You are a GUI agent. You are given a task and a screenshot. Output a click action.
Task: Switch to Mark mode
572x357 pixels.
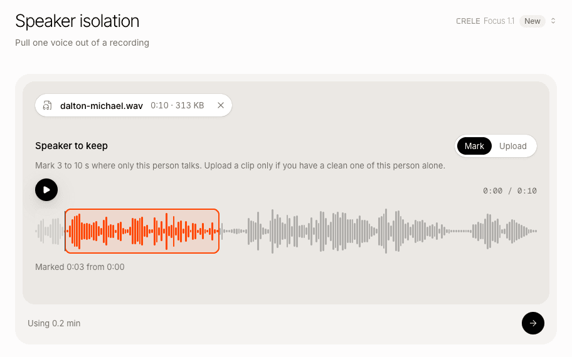(474, 146)
